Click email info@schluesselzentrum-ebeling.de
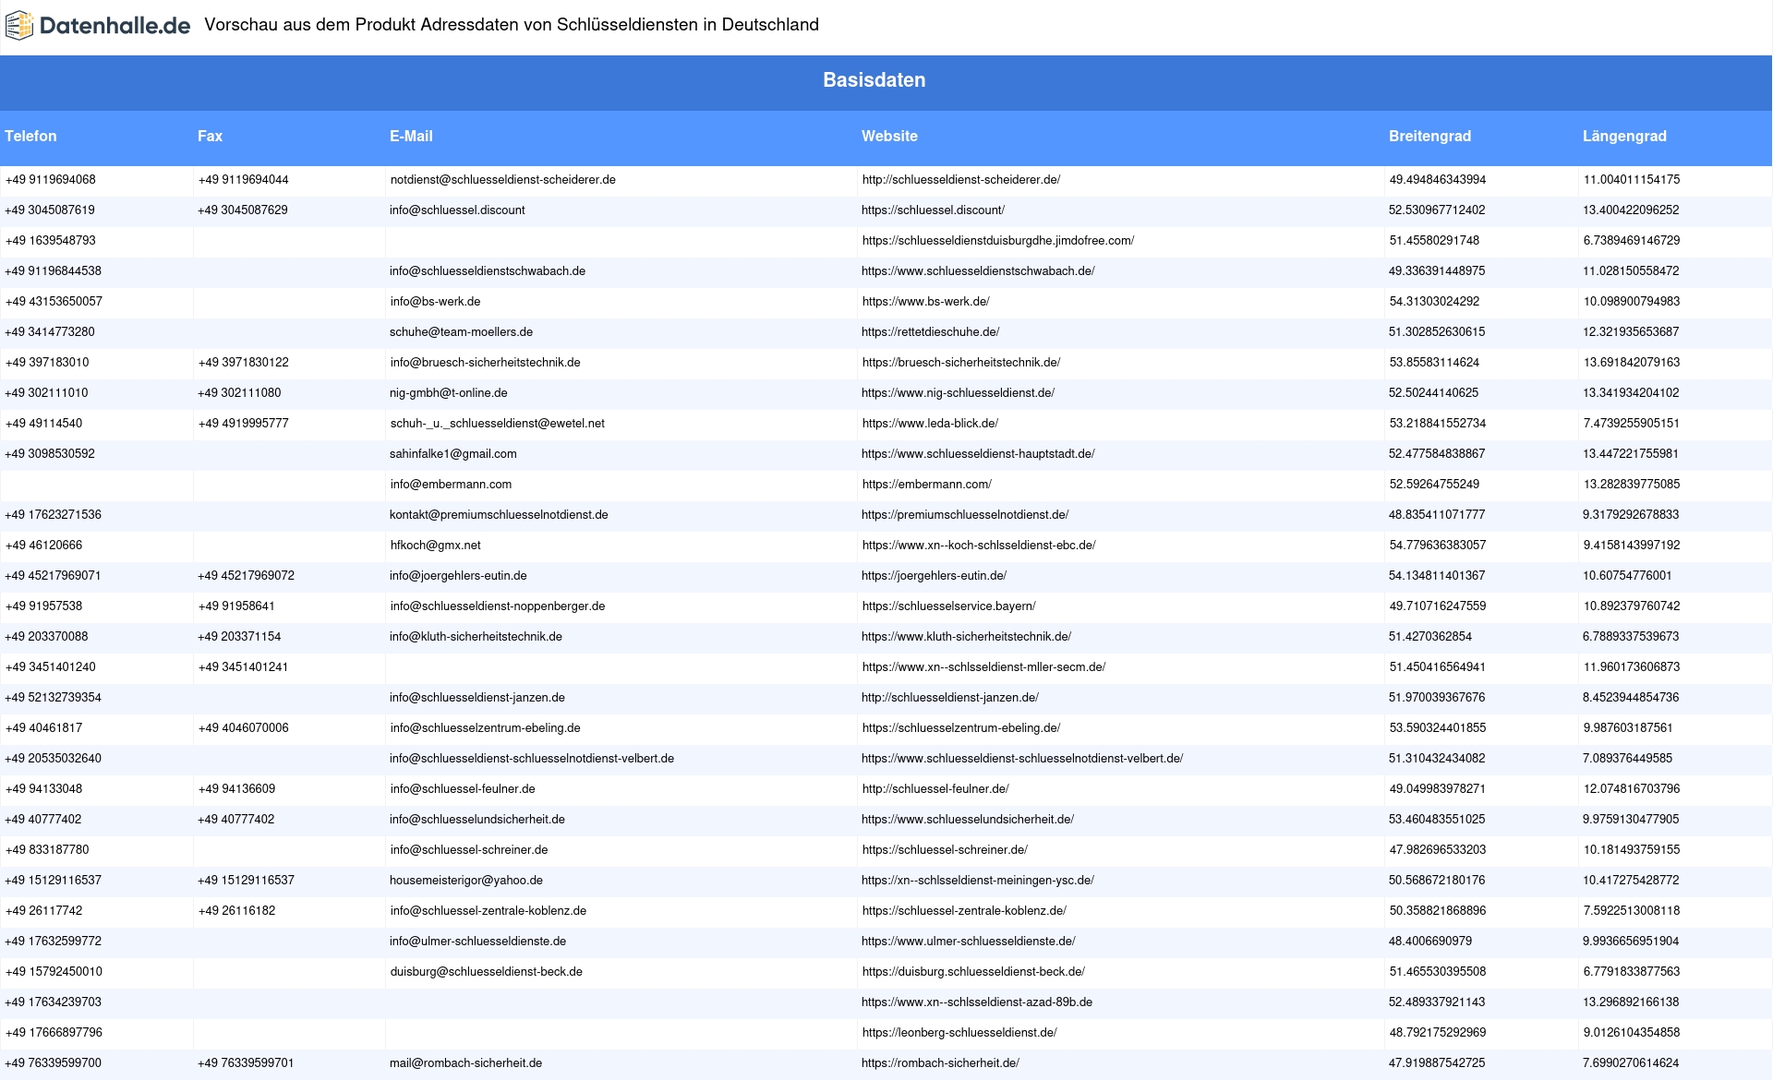 486,728
